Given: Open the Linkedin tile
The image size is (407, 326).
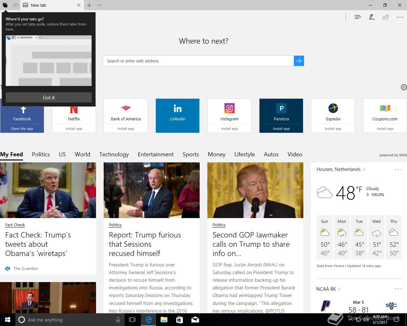Looking at the screenshot, I should click(x=177, y=116).
